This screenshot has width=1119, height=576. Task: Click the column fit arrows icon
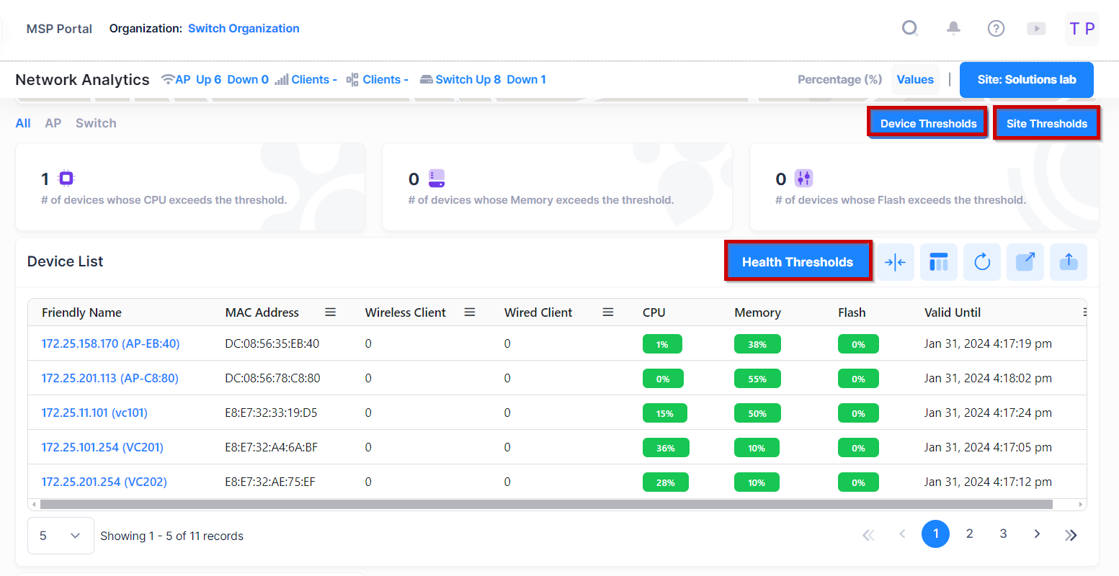(x=896, y=262)
